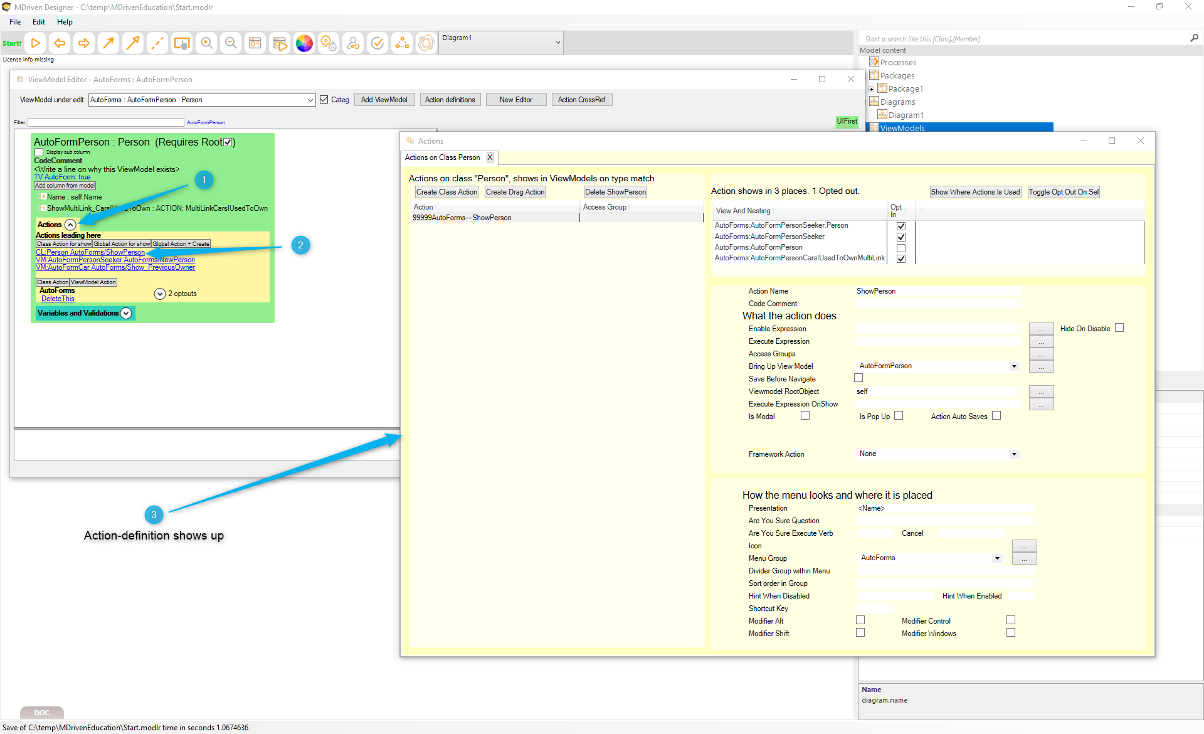Click the zoom in magnifier icon
This screenshot has height=734, width=1204.
click(206, 43)
